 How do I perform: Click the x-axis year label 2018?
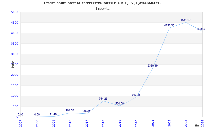point(103,123)
